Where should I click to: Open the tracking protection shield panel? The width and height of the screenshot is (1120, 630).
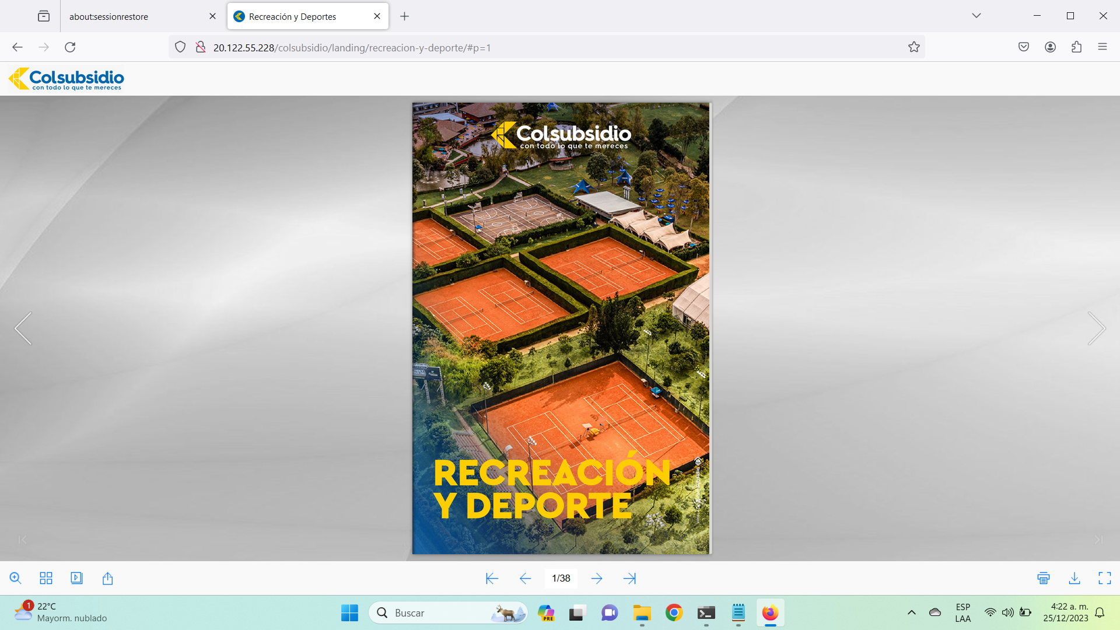coord(180,47)
